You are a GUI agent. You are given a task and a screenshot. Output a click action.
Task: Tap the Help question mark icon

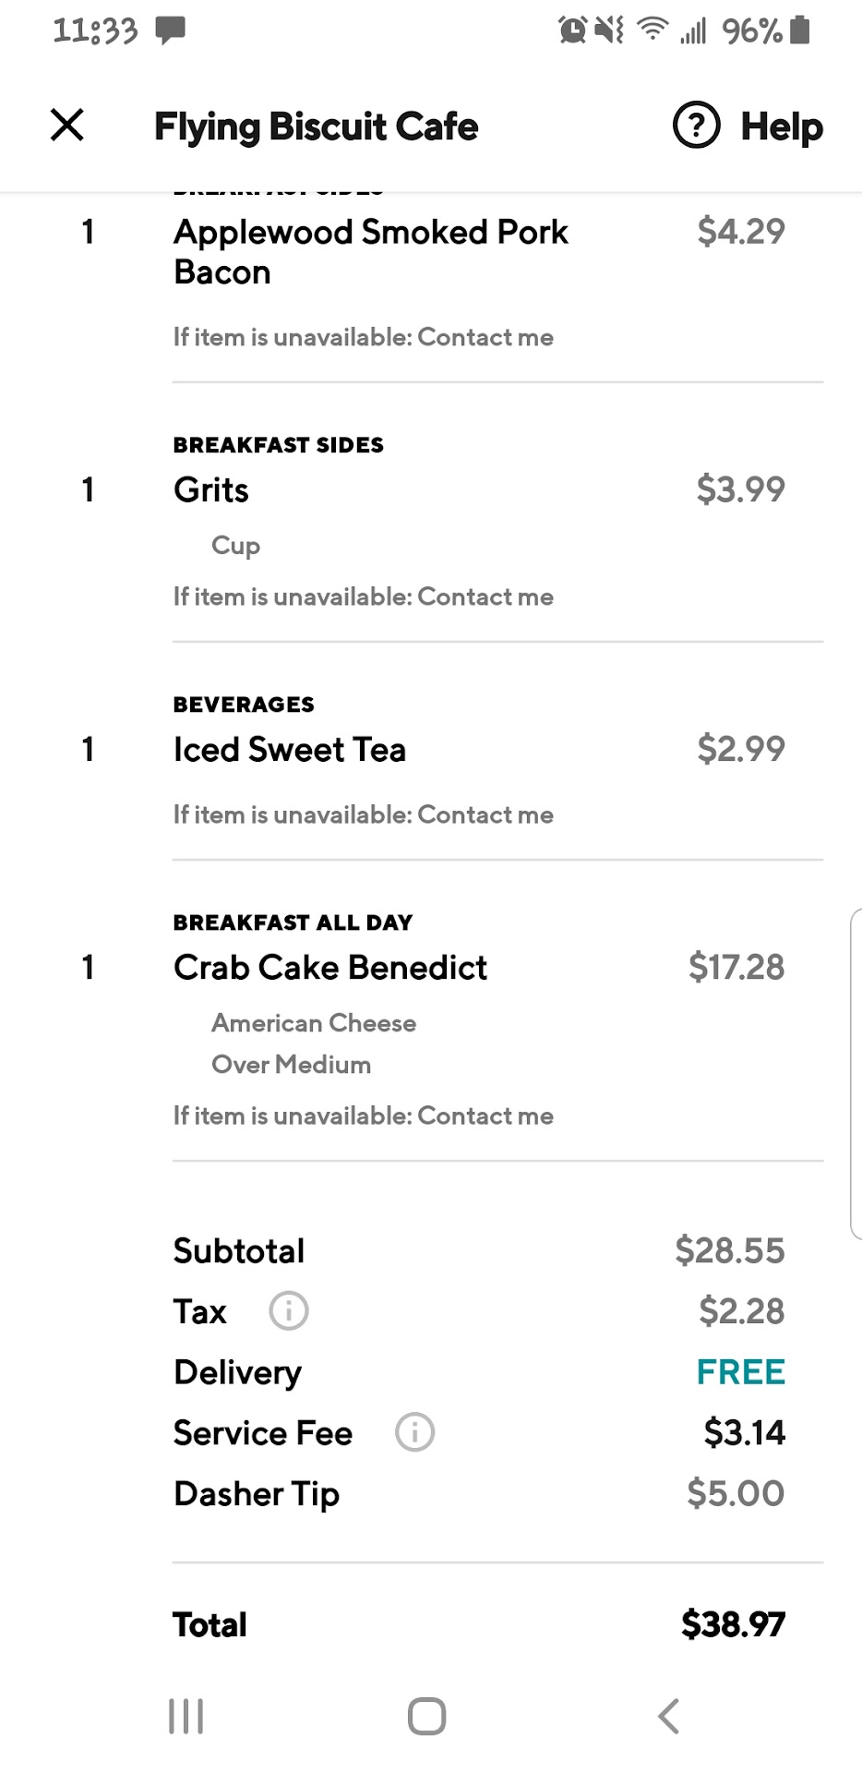696,126
